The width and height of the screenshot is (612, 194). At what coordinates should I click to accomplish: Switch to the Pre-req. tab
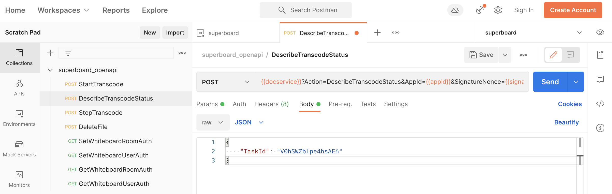pos(340,104)
